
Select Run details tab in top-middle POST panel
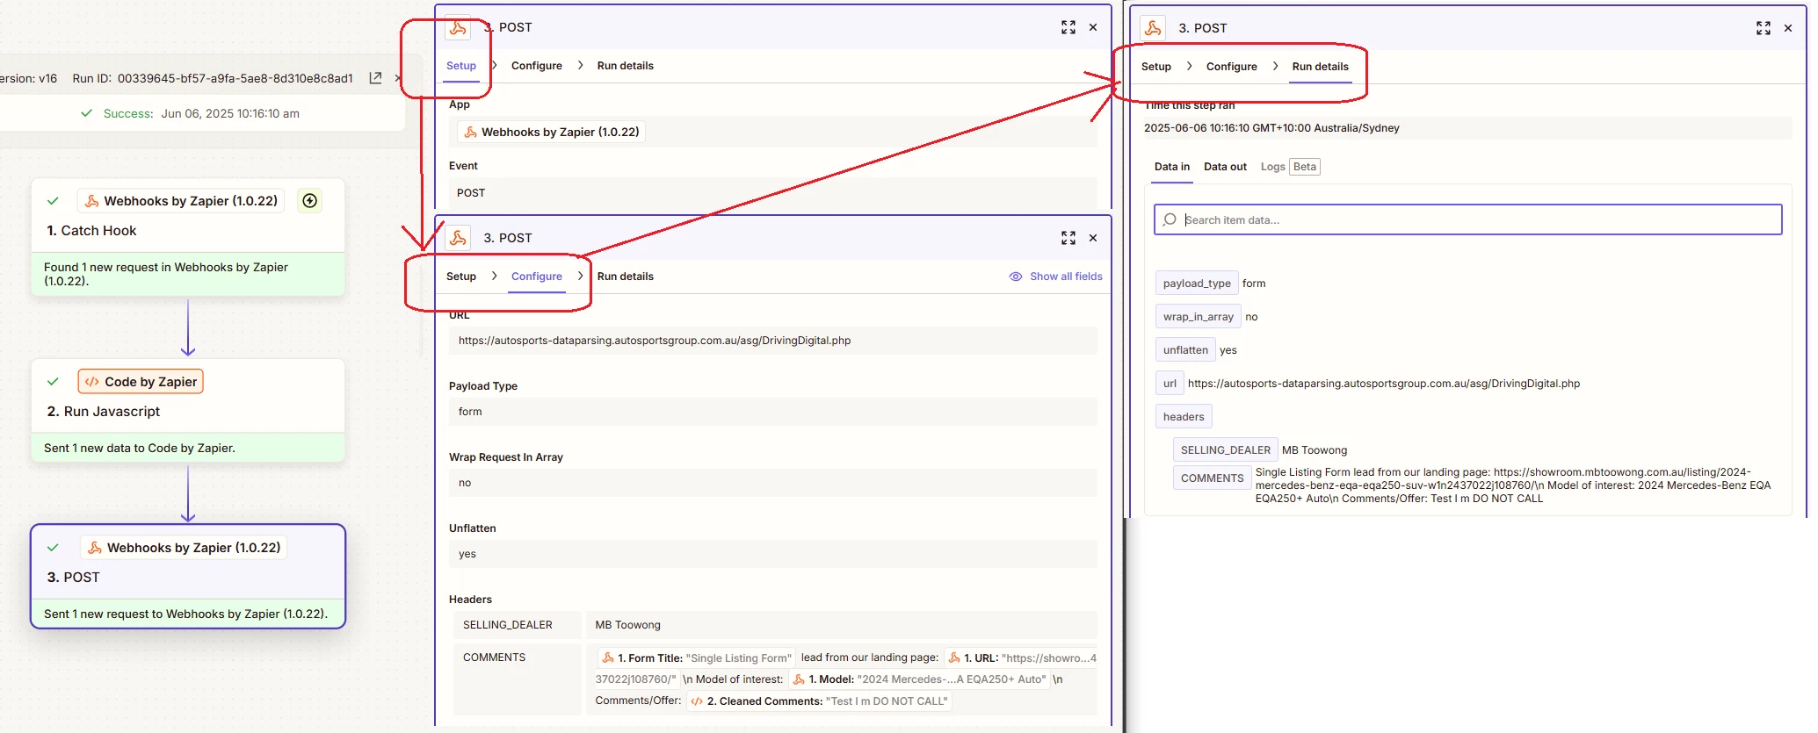coord(626,66)
